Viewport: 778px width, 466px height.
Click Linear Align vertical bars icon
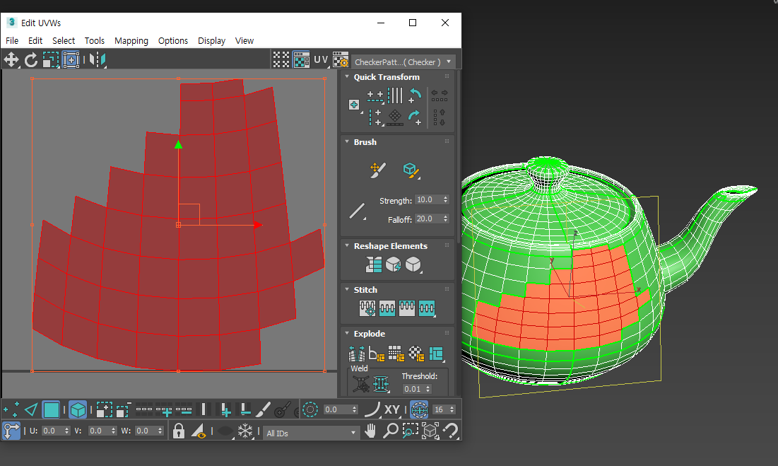coord(395,95)
